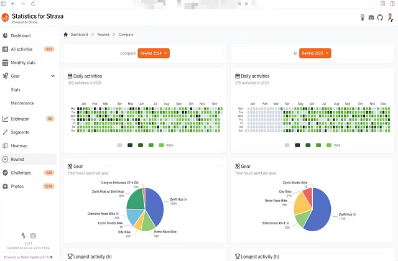
Task: Click the Segments route icon
Action: coord(5,132)
